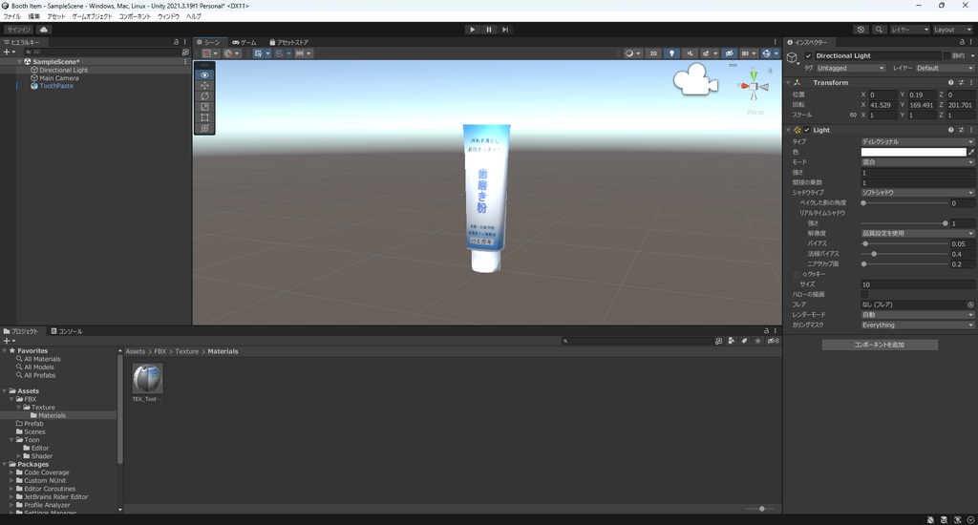
Task: Uncheck Directional Light active checkbox in Inspector
Action: pos(808,55)
